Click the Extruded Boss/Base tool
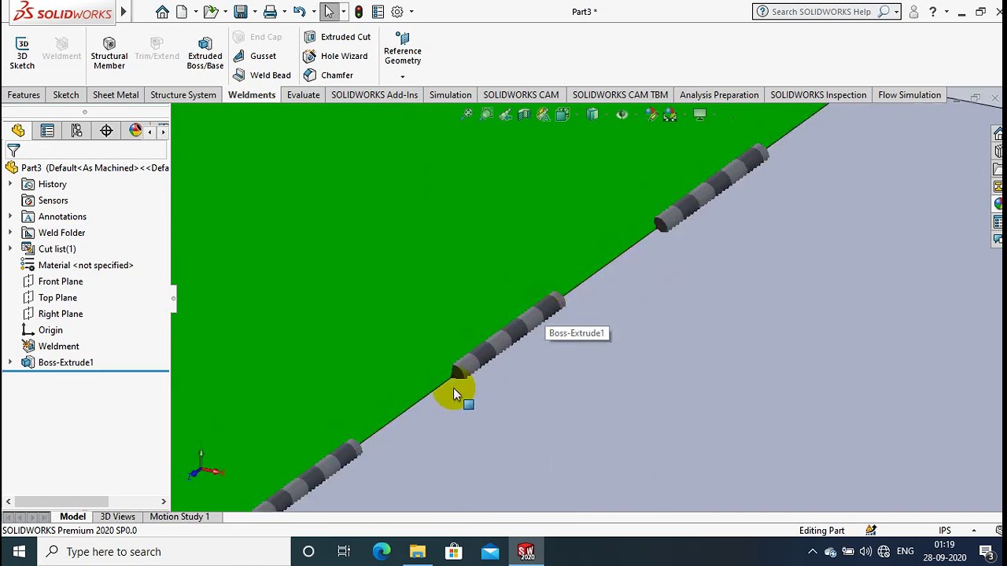 (x=205, y=53)
